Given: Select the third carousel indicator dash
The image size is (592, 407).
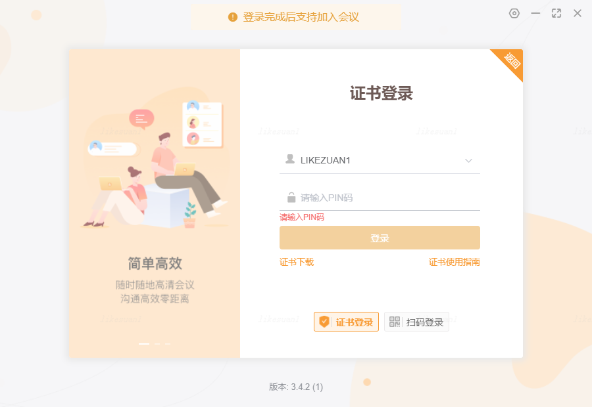Looking at the screenshot, I should (168, 344).
